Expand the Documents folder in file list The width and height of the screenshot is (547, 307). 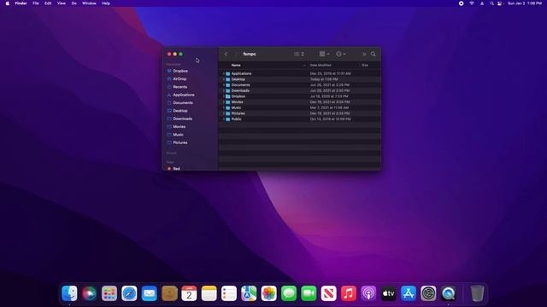[x=223, y=85]
